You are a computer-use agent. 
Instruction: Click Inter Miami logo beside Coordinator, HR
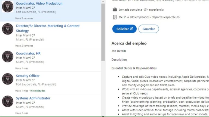coord(8,56)
